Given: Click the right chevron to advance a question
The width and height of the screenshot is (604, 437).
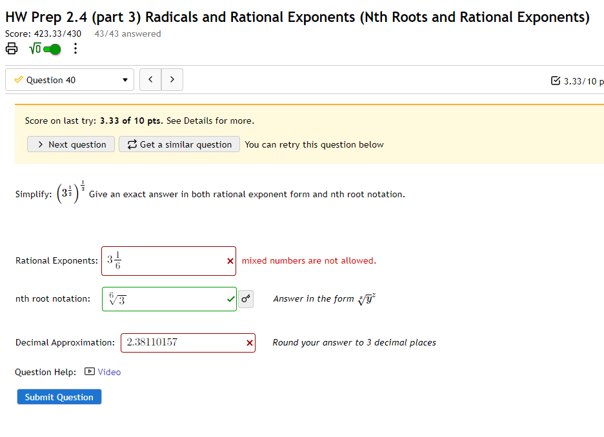Looking at the screenshot, I should point(172,79).
